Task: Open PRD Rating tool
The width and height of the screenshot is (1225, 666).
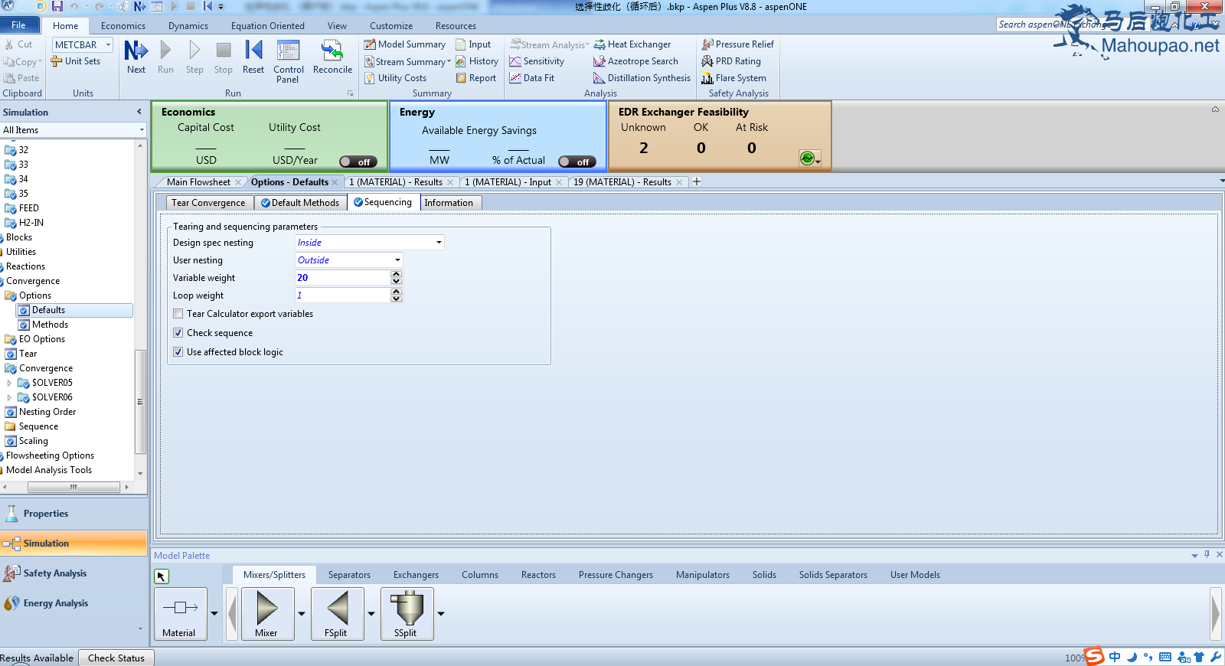Action: pyautogui.click(x=731, y=61)
